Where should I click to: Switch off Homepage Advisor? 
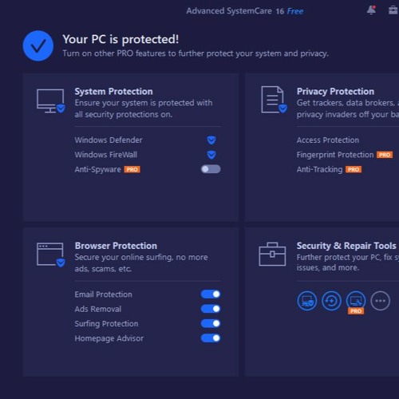(x=211, y=338)
